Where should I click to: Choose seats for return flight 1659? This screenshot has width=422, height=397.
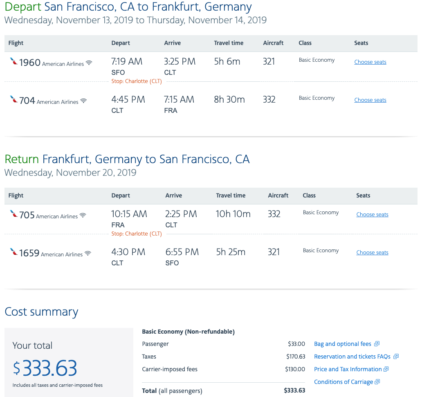pos(372,253)
